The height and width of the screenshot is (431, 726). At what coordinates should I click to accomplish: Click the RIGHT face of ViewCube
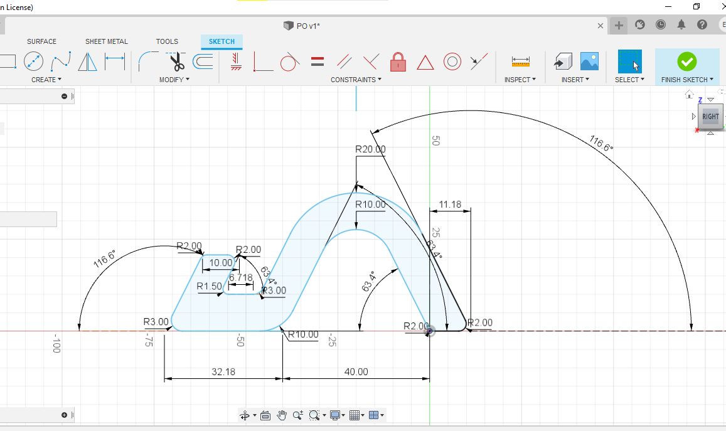(x=710, y=117)
